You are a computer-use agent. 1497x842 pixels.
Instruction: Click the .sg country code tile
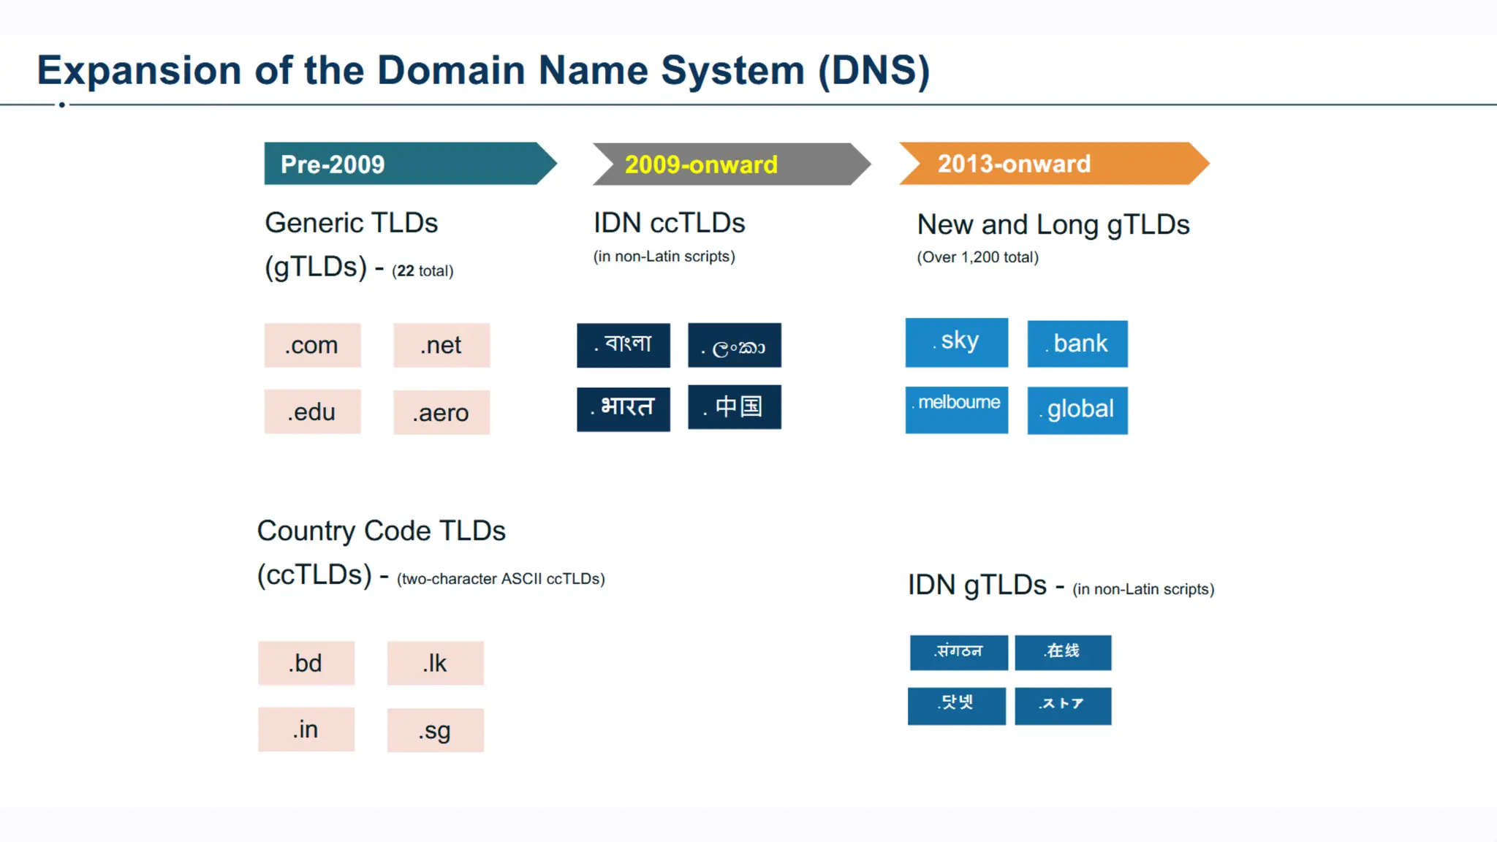[x=435, y=730]
